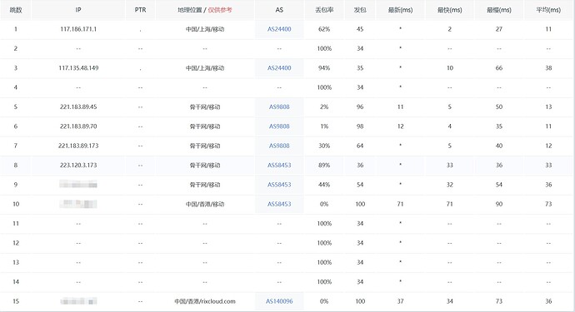
Task: Click the 30% packet loss in hop 7
Action: point(324,146)
